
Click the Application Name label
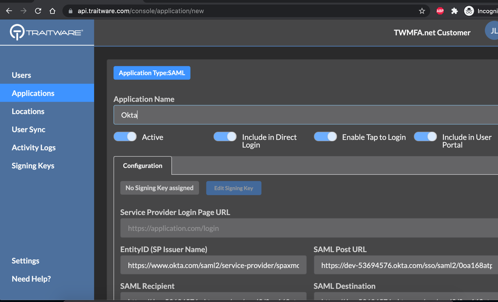coord(144,99)
